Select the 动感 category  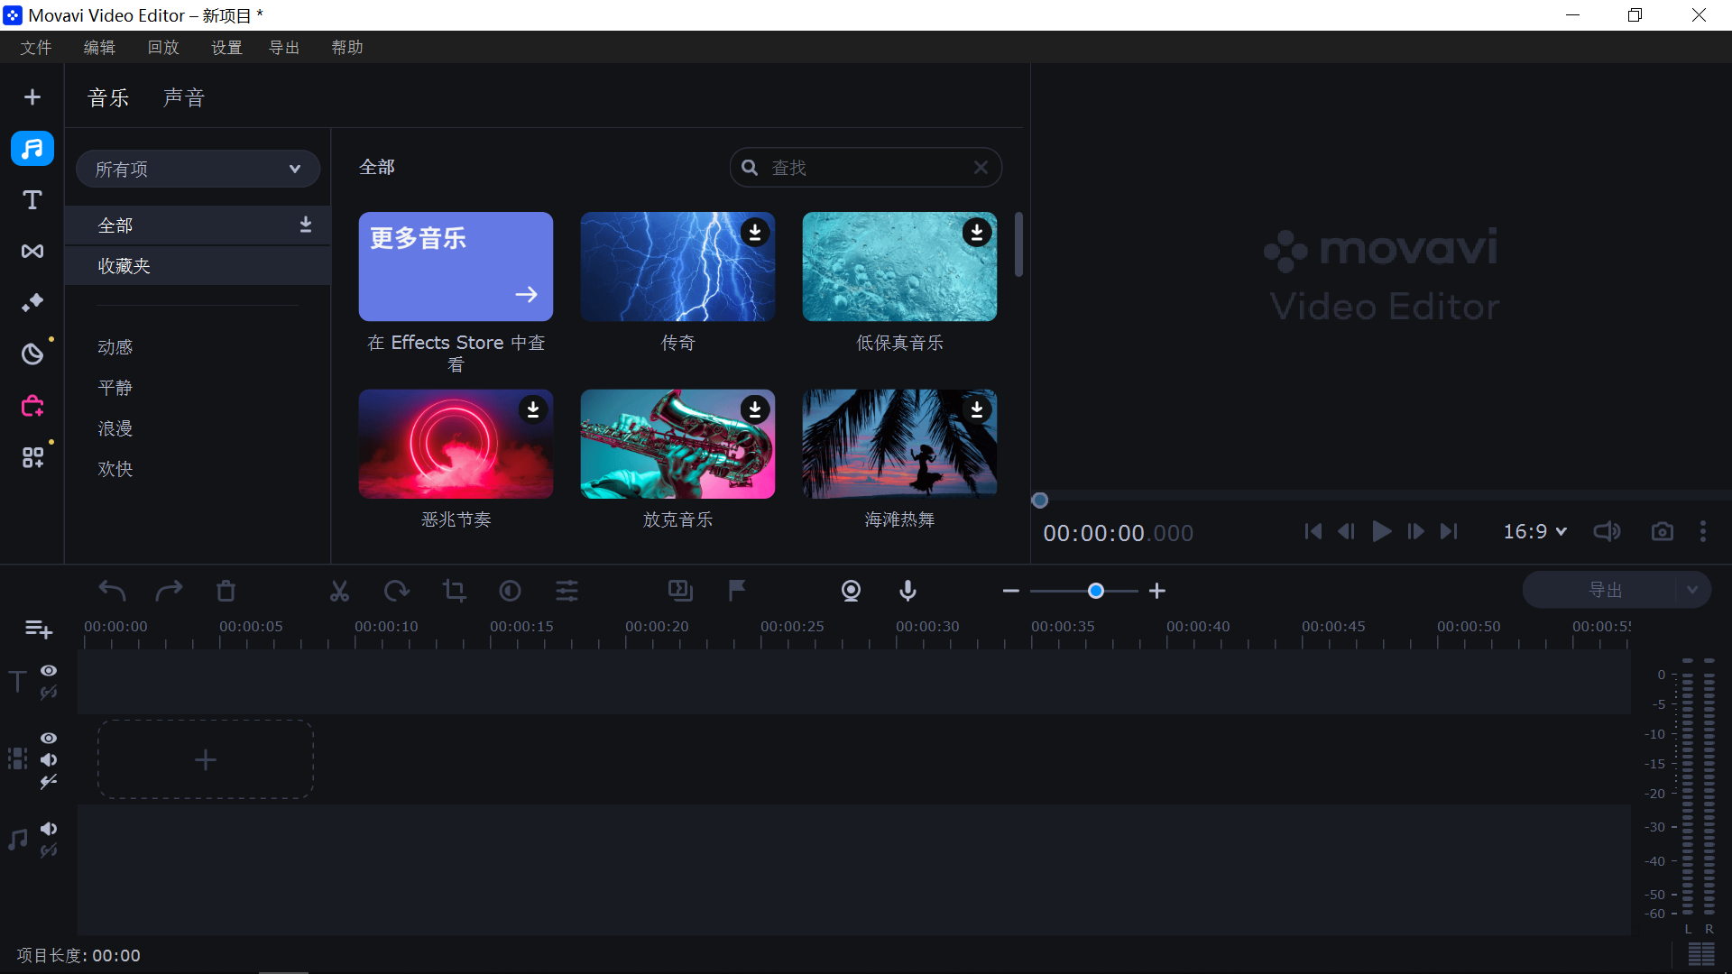click(115, 347)
